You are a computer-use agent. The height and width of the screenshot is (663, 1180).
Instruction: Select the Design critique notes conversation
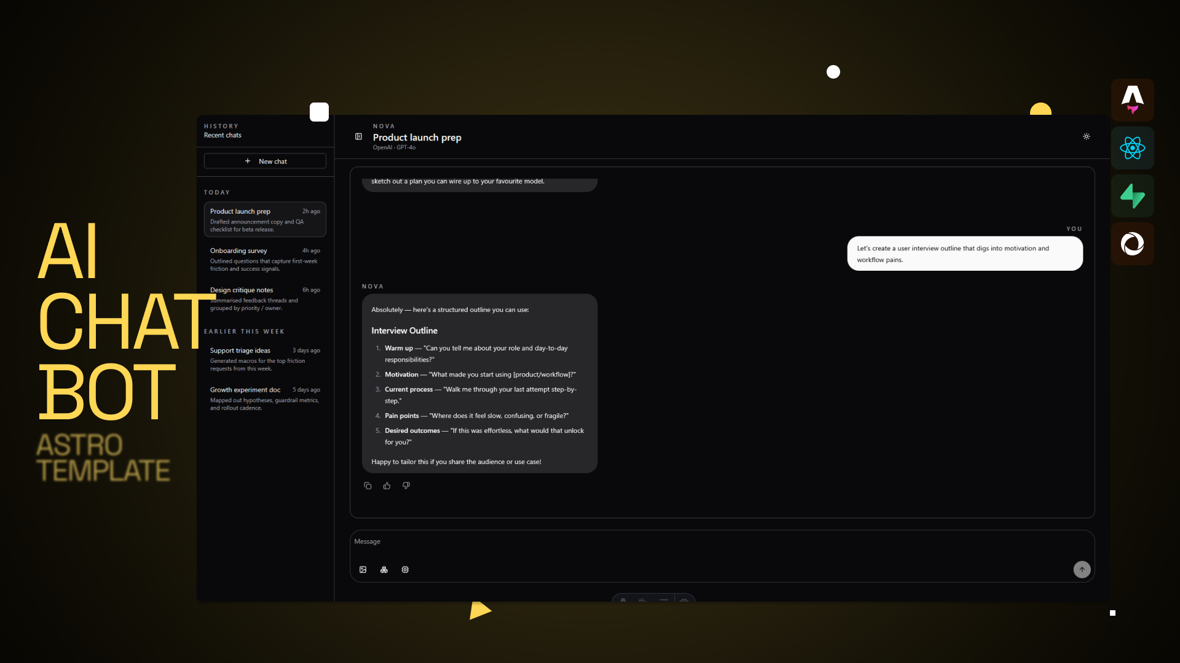click(x=241, y=290)
